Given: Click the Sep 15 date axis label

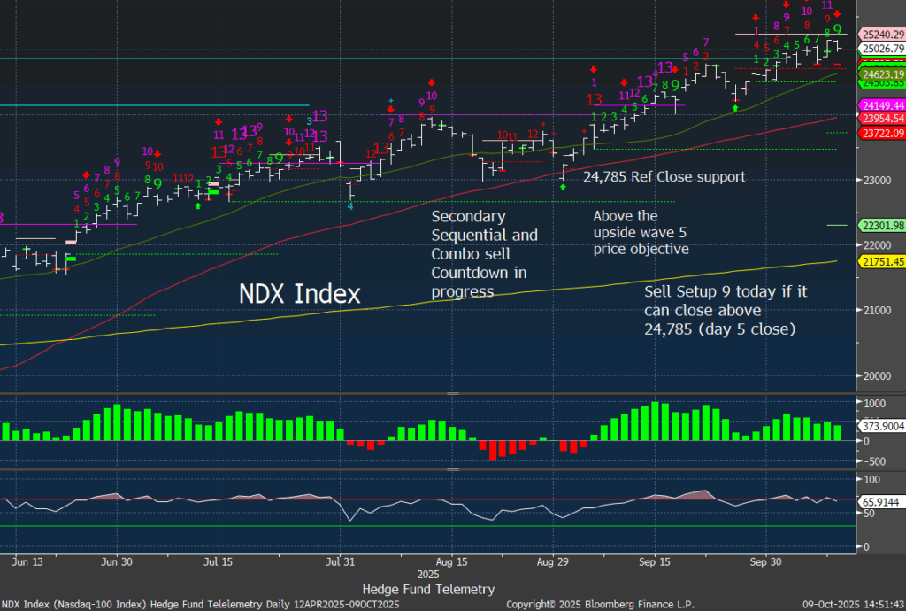Looking at the screenshot, I should pyautogui.click(x=653, y=561).
